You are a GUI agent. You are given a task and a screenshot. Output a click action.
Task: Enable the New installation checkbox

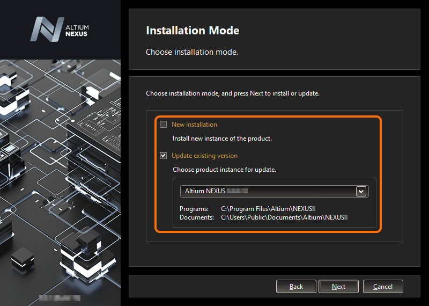[x=164, y=125]
